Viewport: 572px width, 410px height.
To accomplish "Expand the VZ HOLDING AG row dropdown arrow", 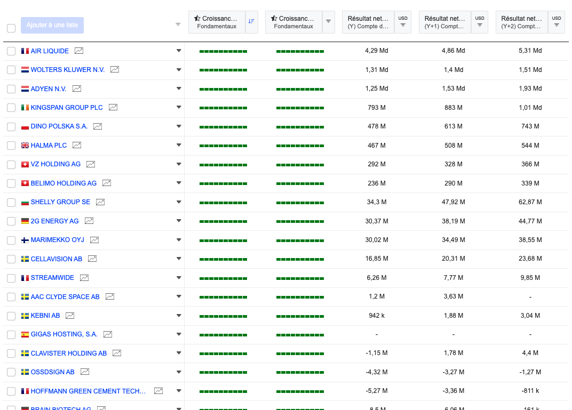I will 179,164.
